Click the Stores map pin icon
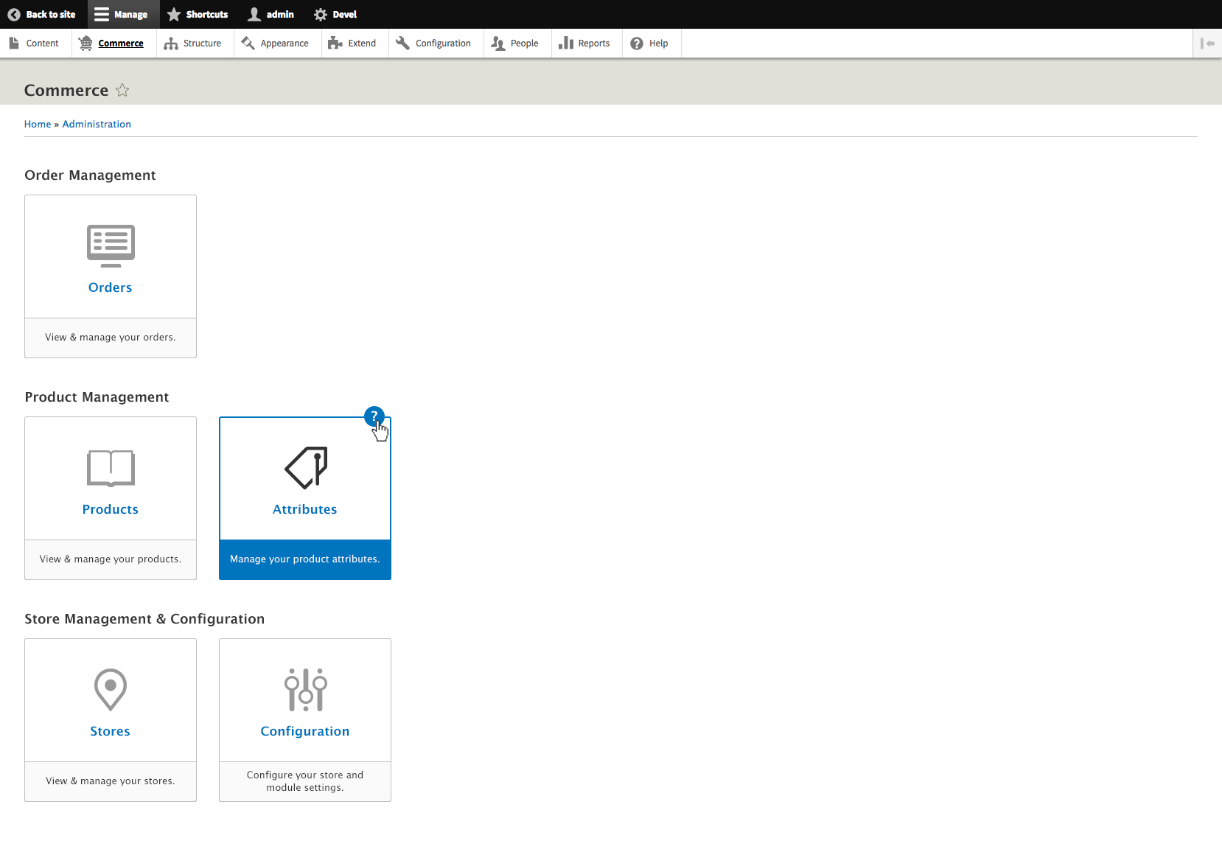 111,689
